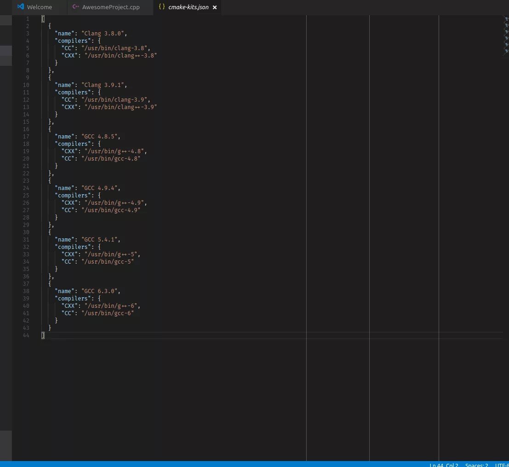This screenshot has width=509, height=467.
Task: Click the "name" key on line 10
Action: [x=64, y=85]
